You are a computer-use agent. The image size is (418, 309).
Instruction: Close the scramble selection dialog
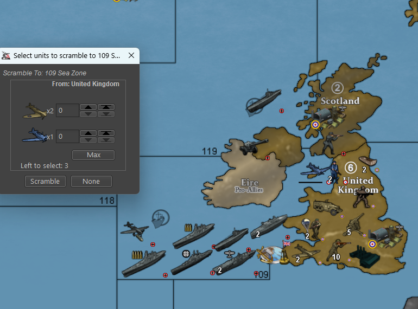point(131,55)
